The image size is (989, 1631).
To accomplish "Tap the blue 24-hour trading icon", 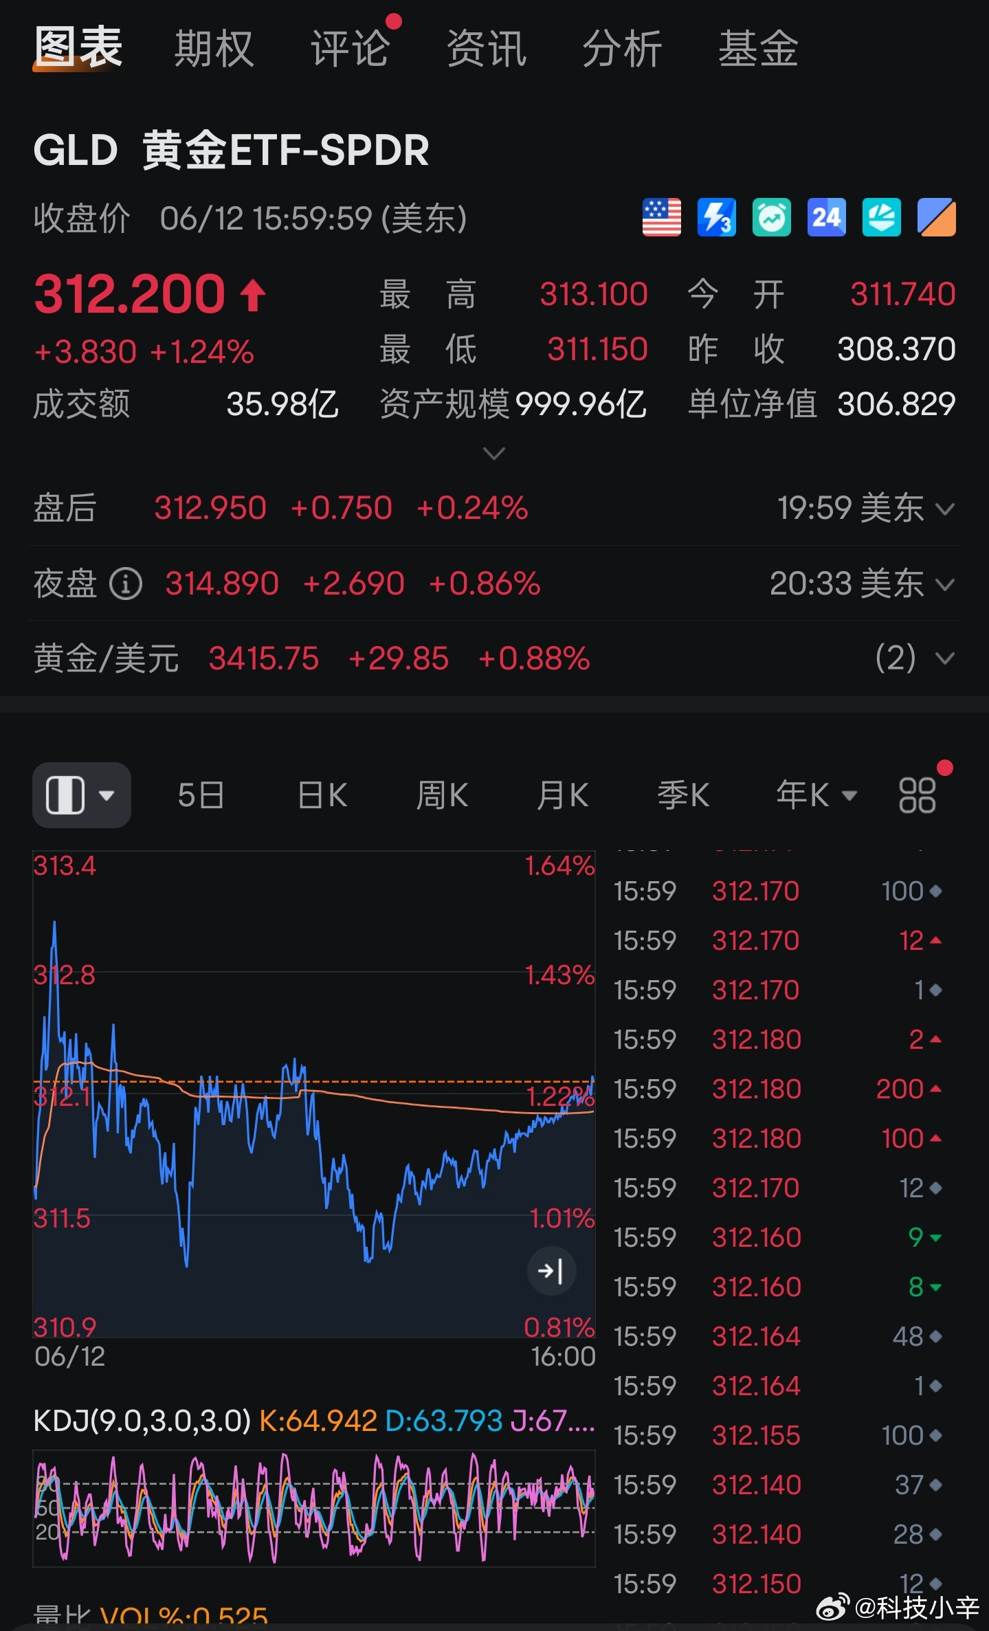I will point(827,218).
